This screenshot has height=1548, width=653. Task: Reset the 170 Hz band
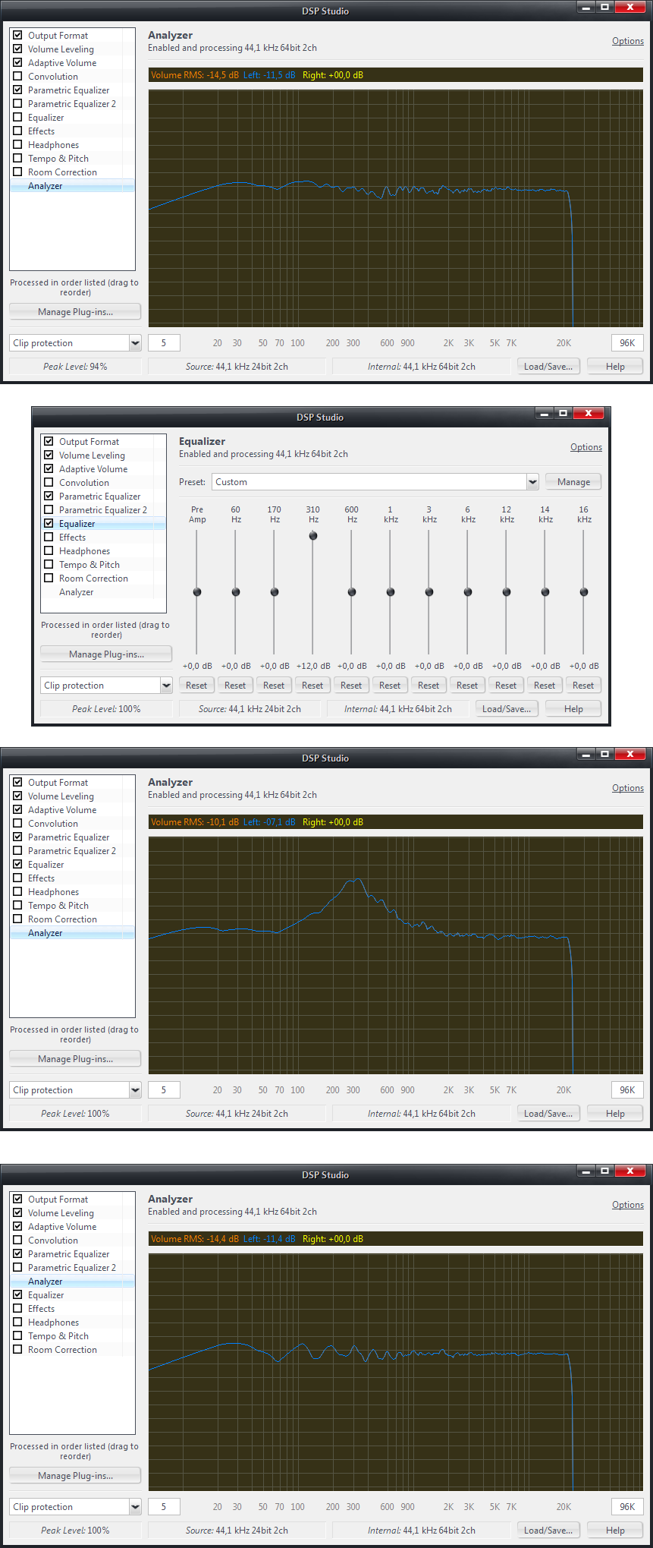[x=274, y=686]
